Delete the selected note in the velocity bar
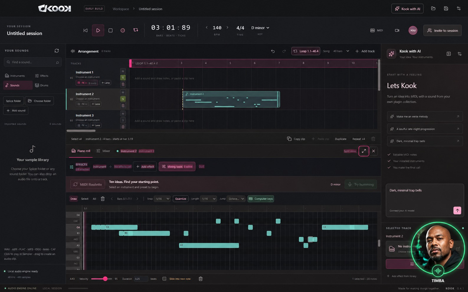The image size is (468, 292). point(201,279)
